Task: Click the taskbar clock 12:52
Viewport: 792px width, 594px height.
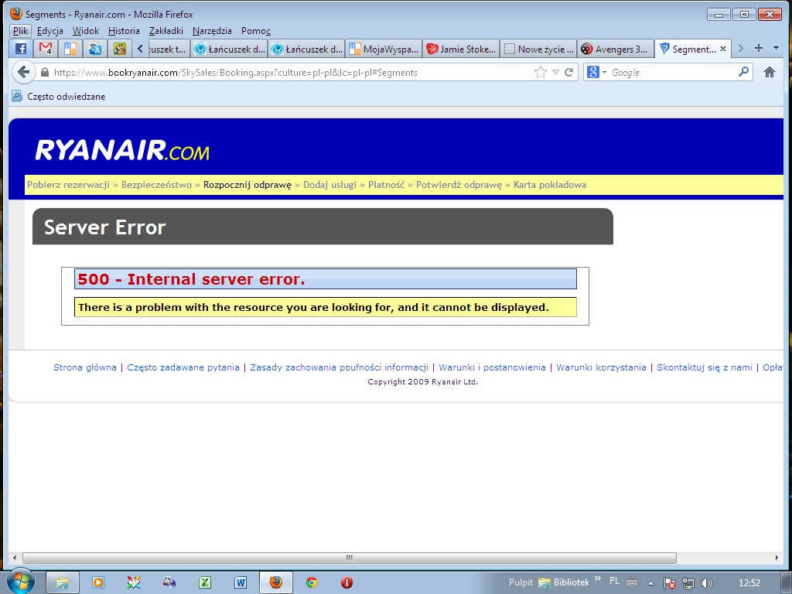Action: (x=749, y=583)
